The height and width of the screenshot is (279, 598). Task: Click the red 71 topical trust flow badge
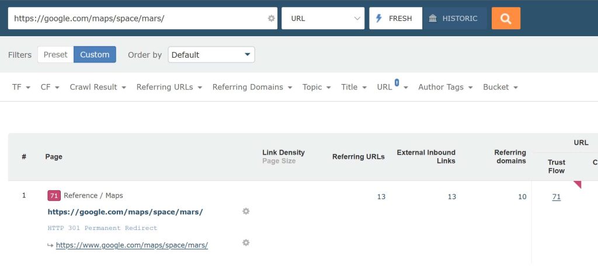coord(54,196)
